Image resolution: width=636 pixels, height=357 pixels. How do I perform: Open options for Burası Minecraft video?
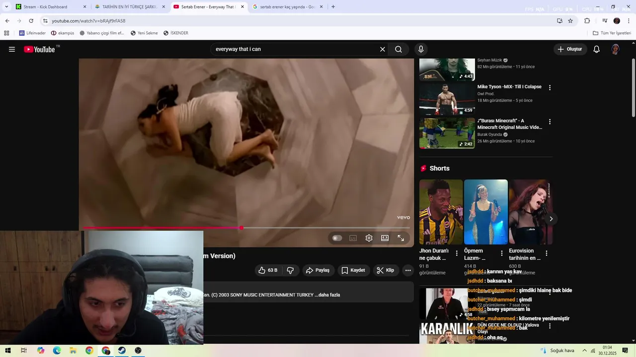click(x=550, y=121)
